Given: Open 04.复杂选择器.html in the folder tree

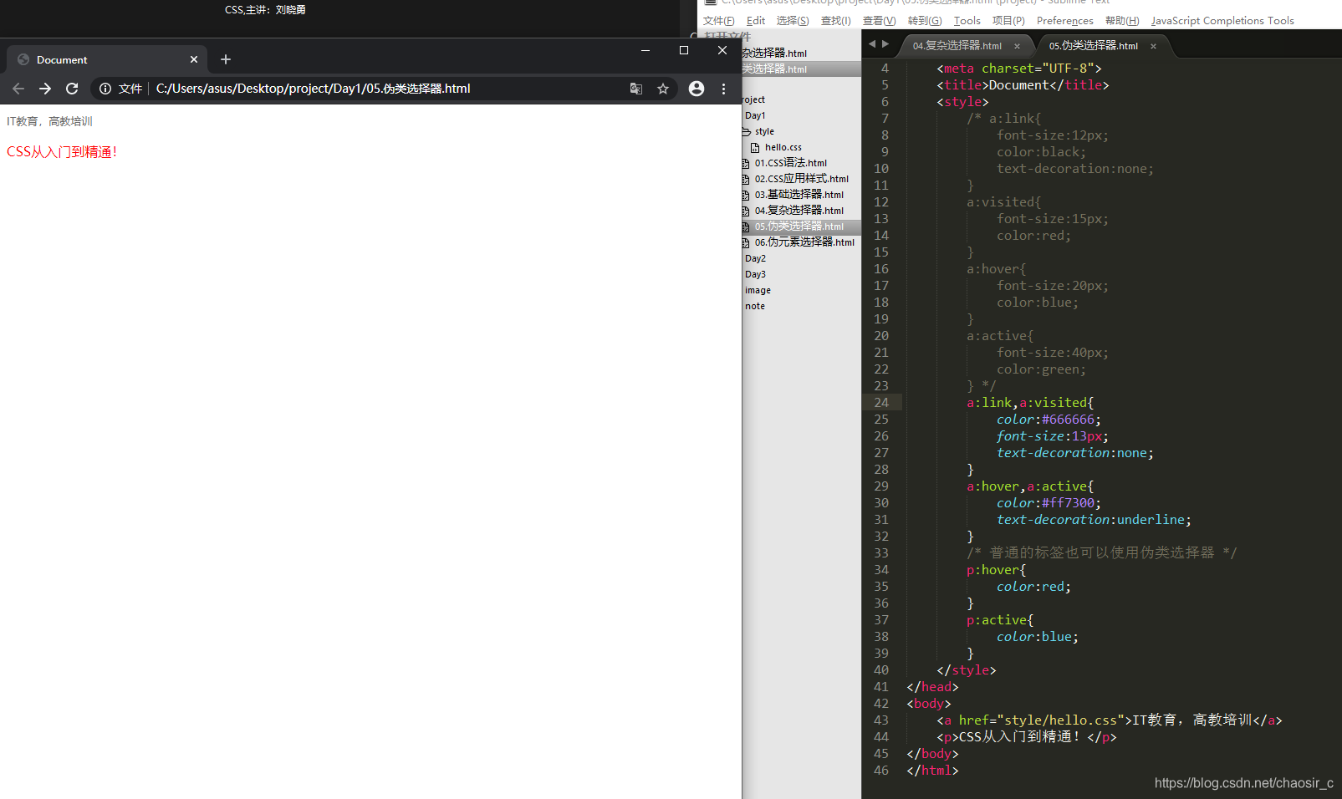Looking at the screenshot, I should [x=799, y=211].
